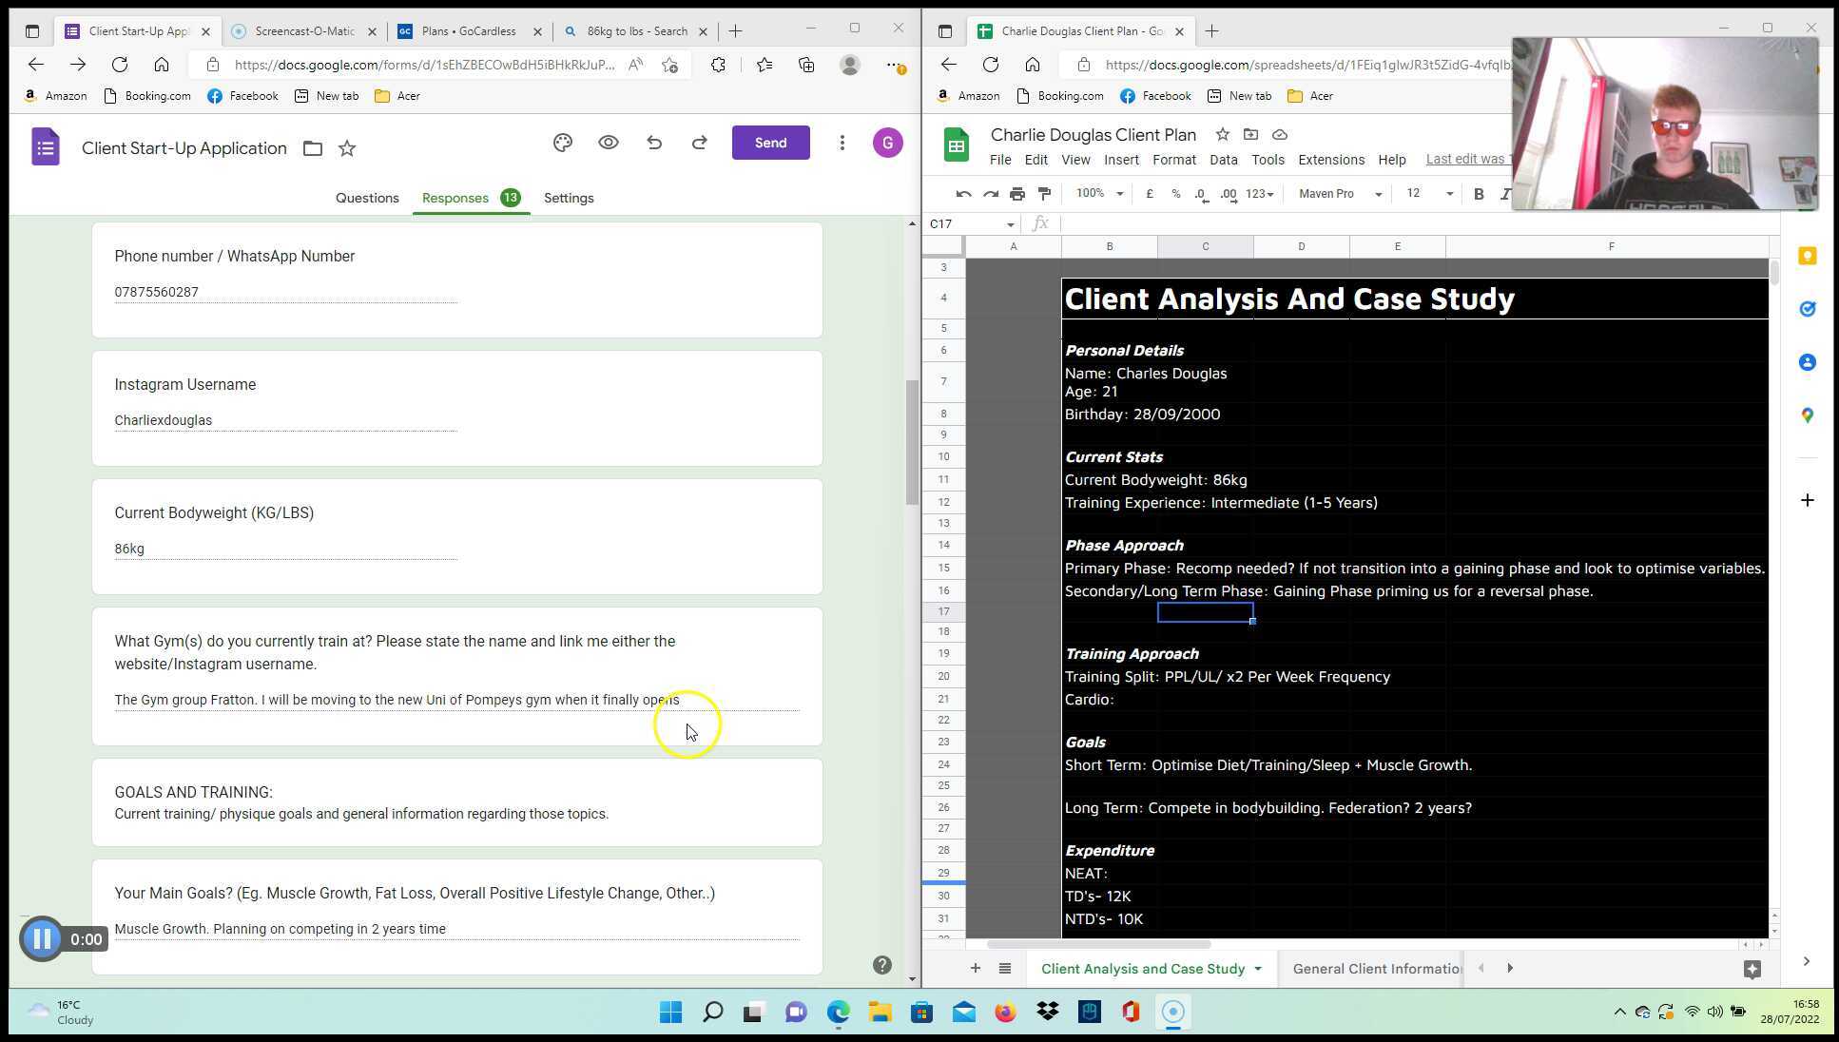Open Google Tasks side panel icon
Image resolution: width=1839 pixels, height=1042 pixels.
coord(1808,309)
